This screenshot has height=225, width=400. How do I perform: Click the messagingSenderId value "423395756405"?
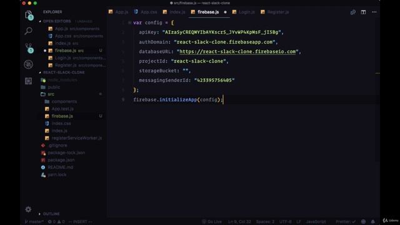(x=214, y=81)
